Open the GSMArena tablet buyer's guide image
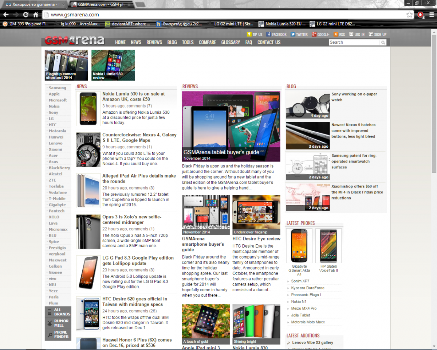Image resolution: width=437 pixels, height=350 pixels. point(231,127)
